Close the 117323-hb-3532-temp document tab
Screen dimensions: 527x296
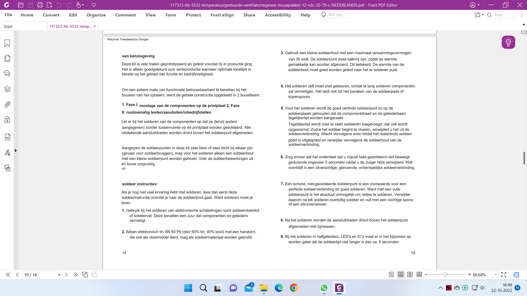[x=94, y=26]
